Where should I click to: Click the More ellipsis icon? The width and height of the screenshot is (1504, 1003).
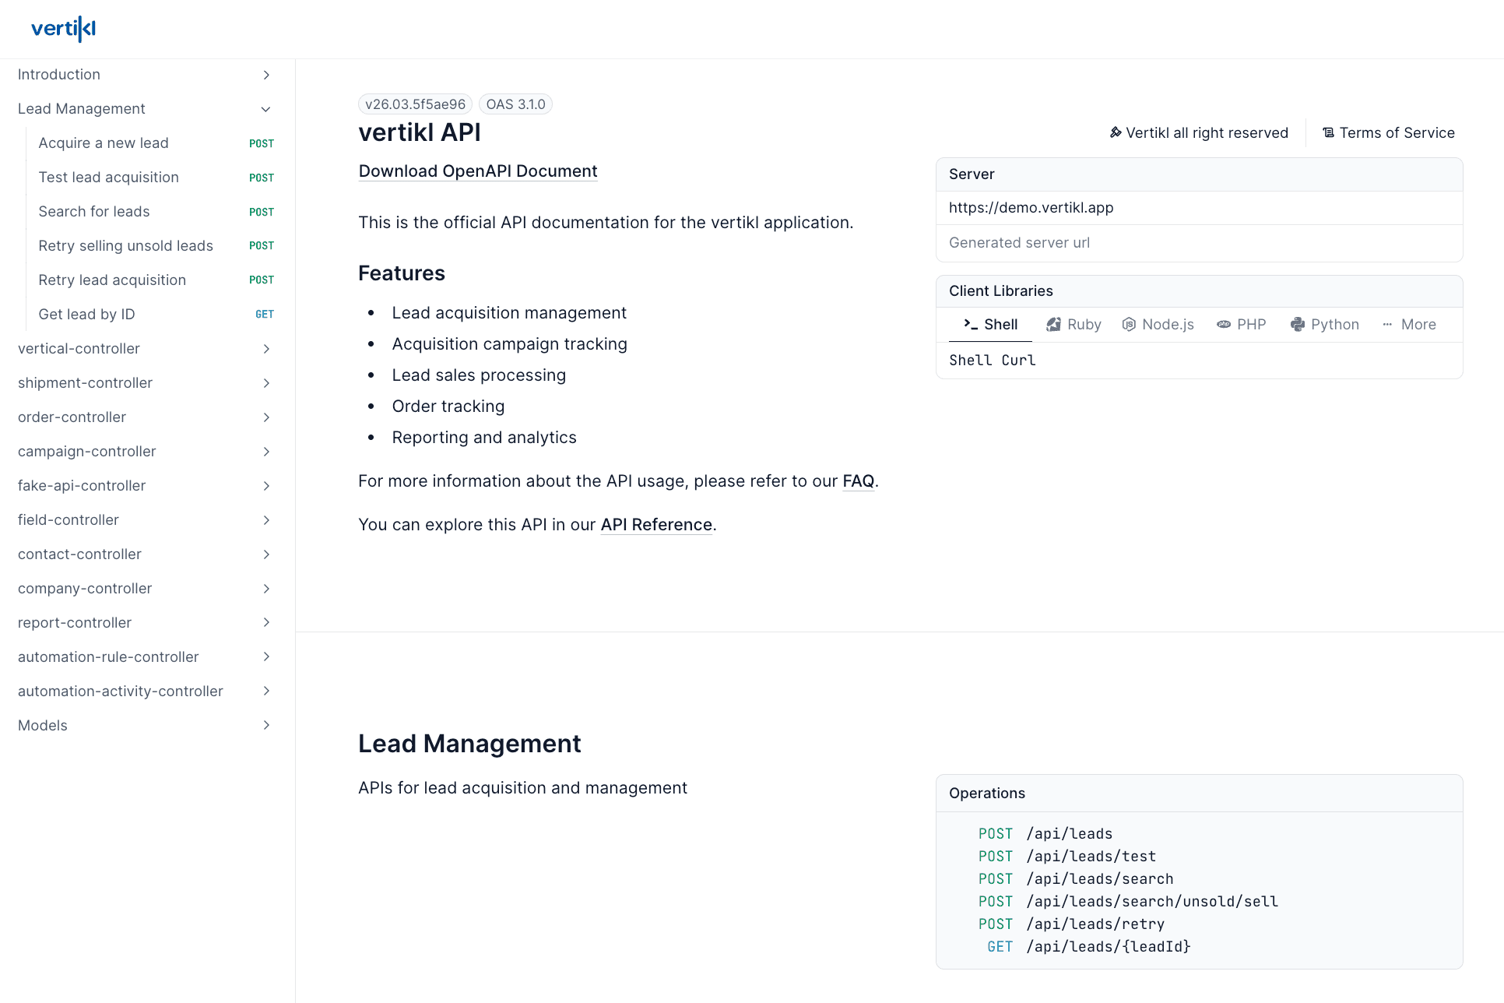[1387, 324]
